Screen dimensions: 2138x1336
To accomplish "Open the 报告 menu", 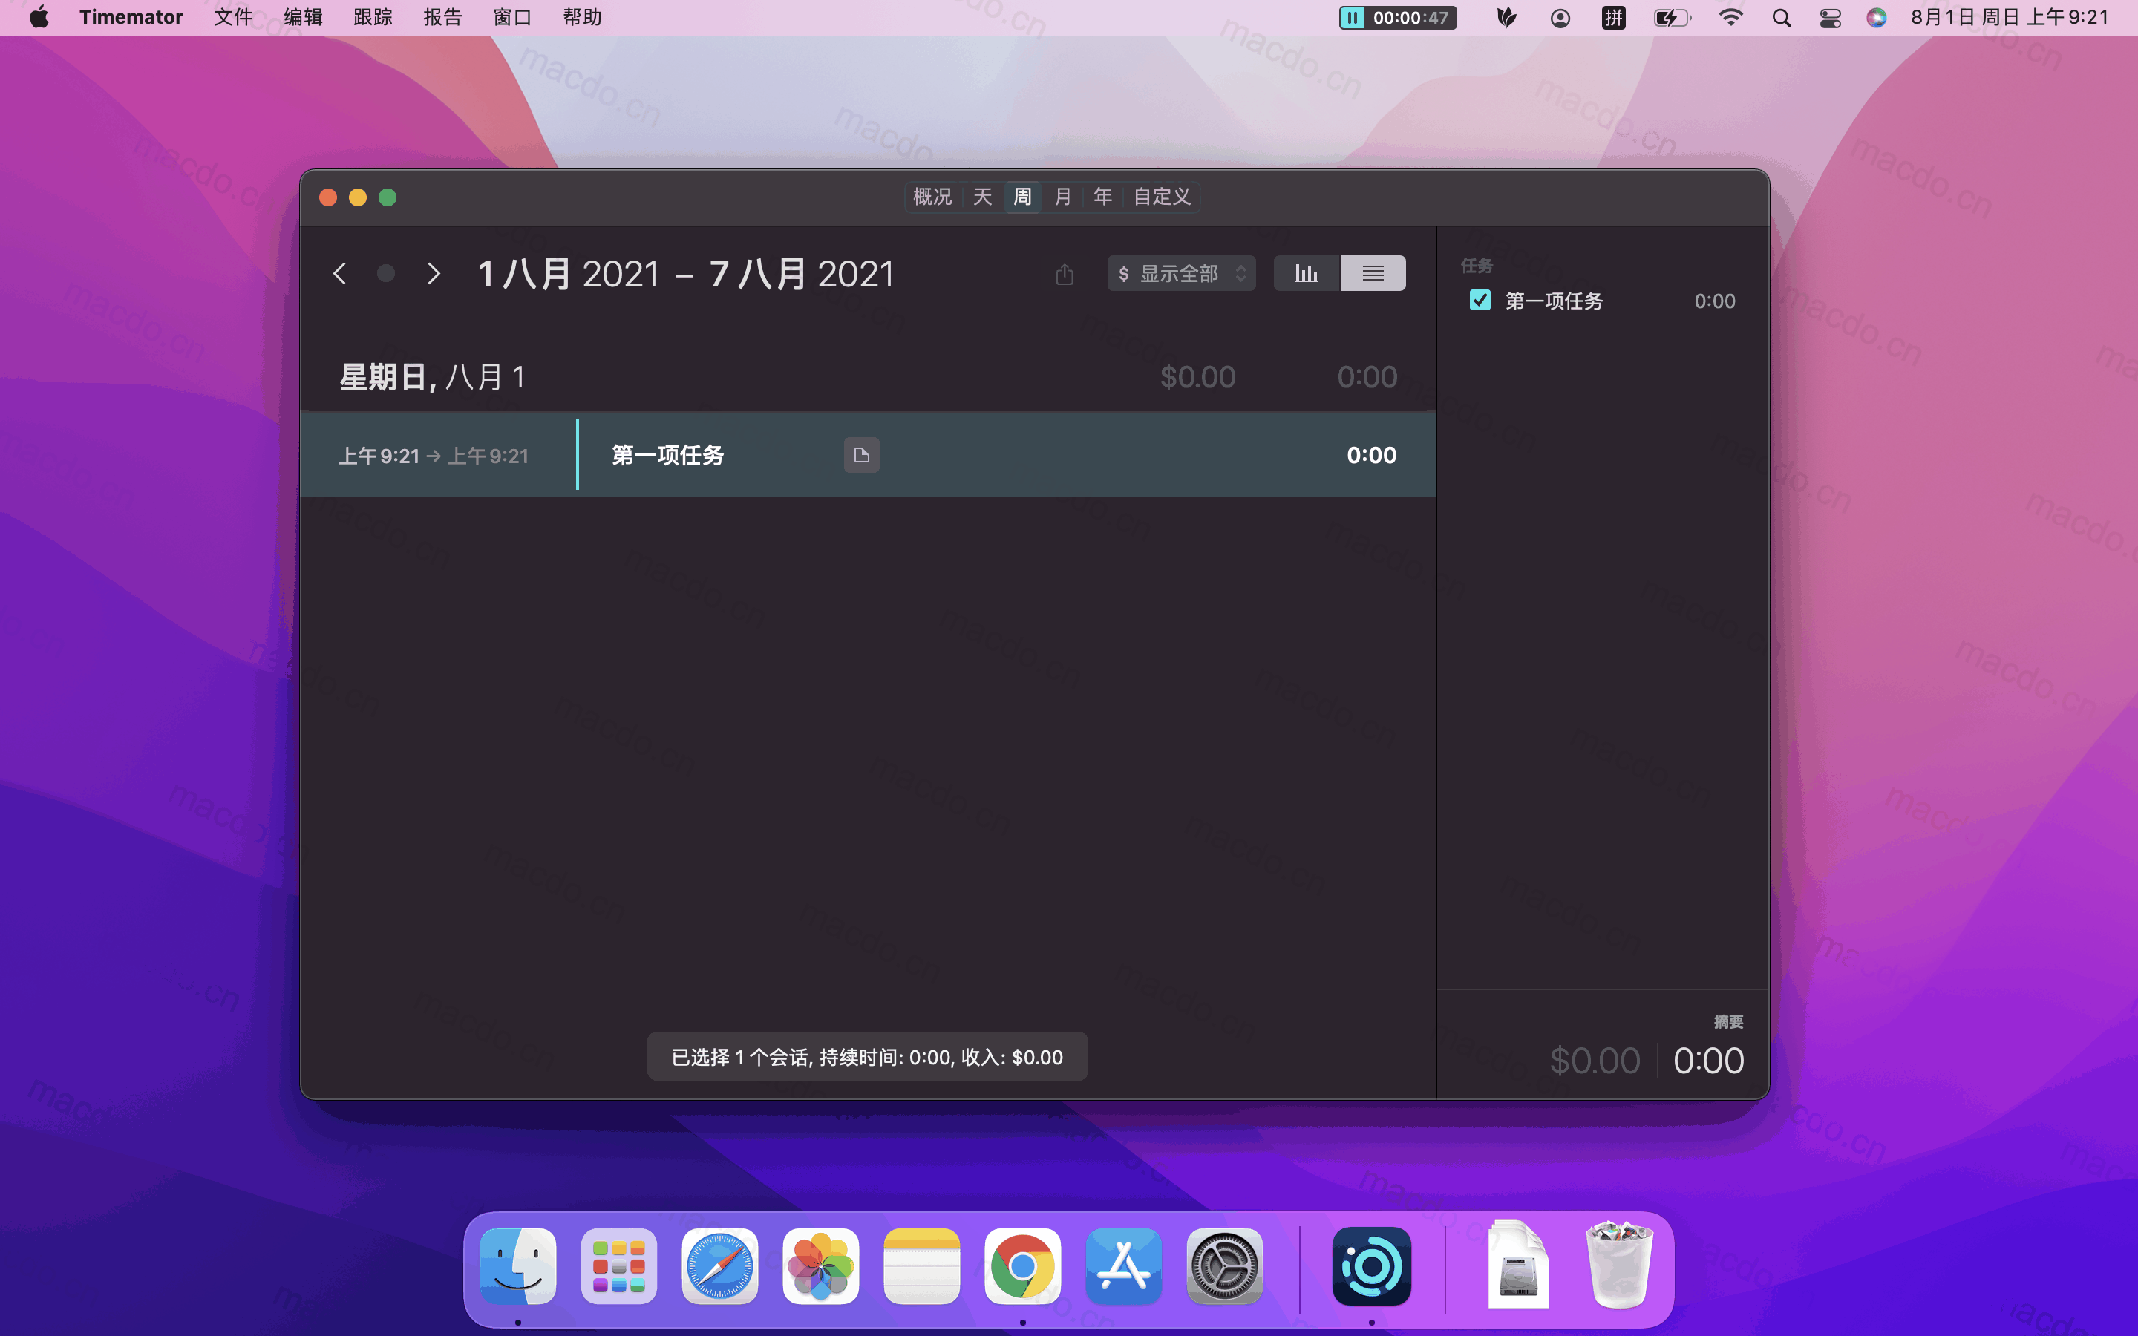I will [442, 18].
